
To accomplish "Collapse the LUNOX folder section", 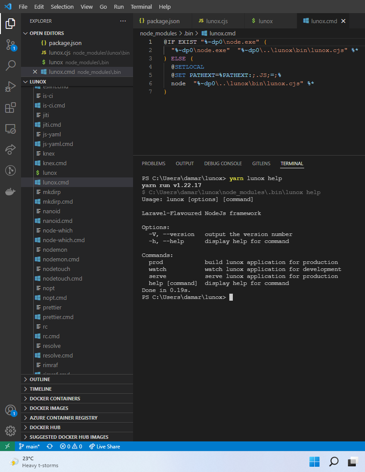I will tap(77, 82).
